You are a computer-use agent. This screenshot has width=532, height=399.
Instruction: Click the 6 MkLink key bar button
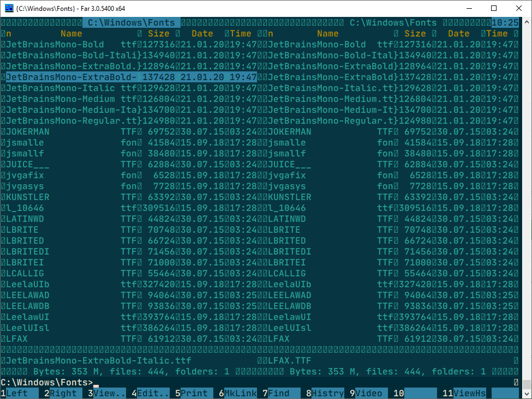(237, 393)
